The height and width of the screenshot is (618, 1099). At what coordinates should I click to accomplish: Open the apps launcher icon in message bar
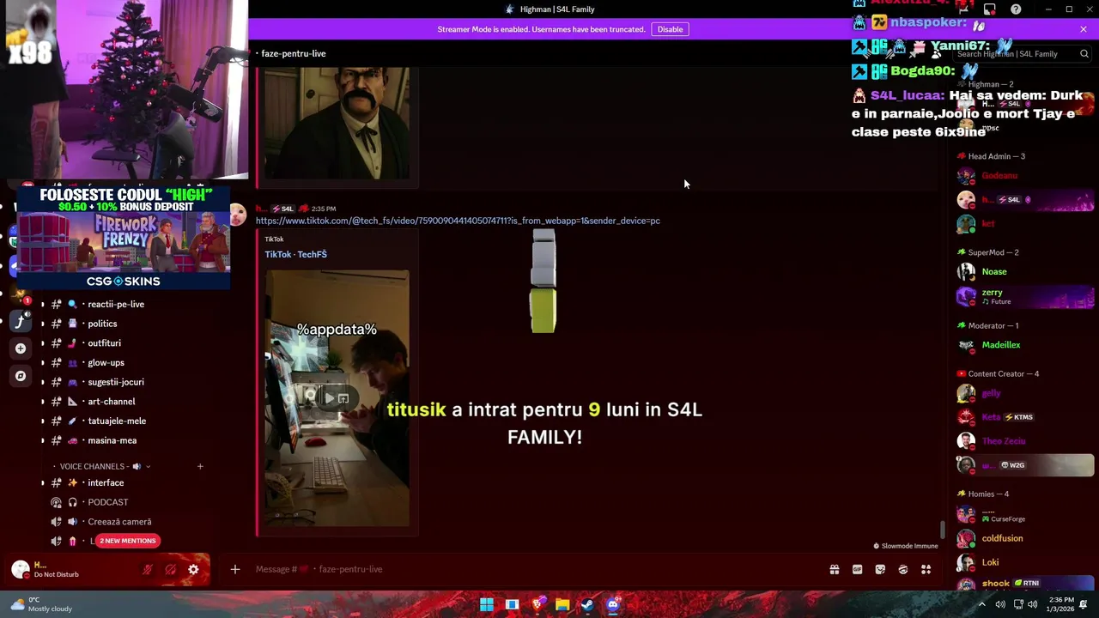click(x=926, y=569)
